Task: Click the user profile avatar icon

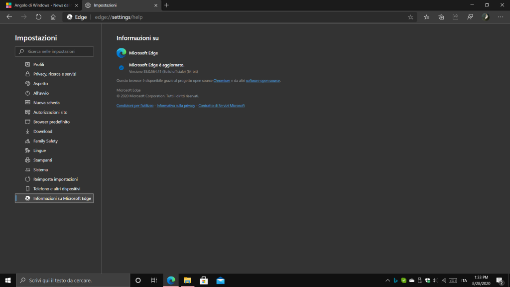Action: point(485,17)
